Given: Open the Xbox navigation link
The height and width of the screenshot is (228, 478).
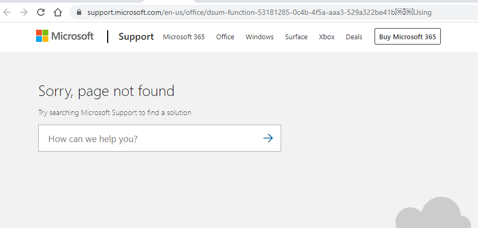Looking at the screenshot, I should (327, 37).
